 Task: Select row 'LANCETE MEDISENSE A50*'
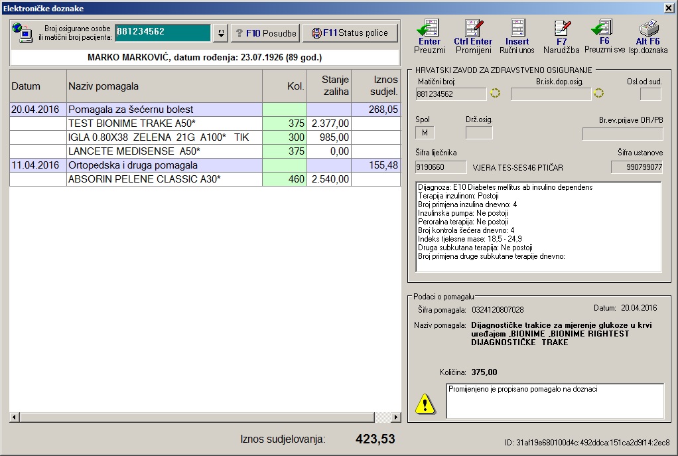(205, 151)
